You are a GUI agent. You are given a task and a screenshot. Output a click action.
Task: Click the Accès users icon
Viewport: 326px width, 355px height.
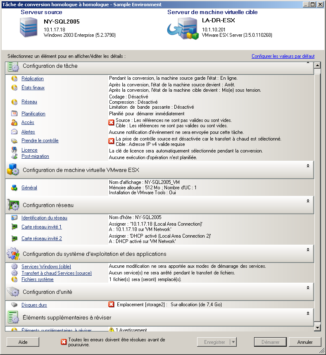coord(14,122)
